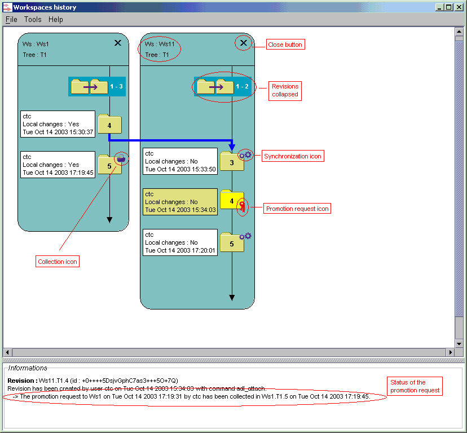Select revision 5 folder in Ws11
This screenshot has height=433, width=467.
[x=232, y=242]
